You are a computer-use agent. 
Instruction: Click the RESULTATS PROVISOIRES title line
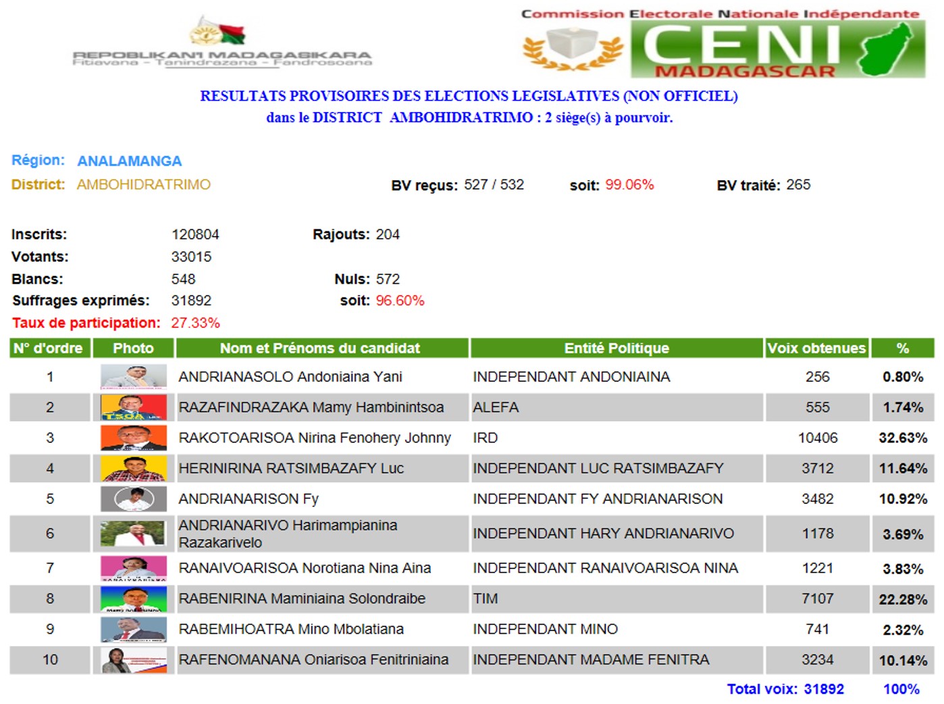(x=469, y=96)
